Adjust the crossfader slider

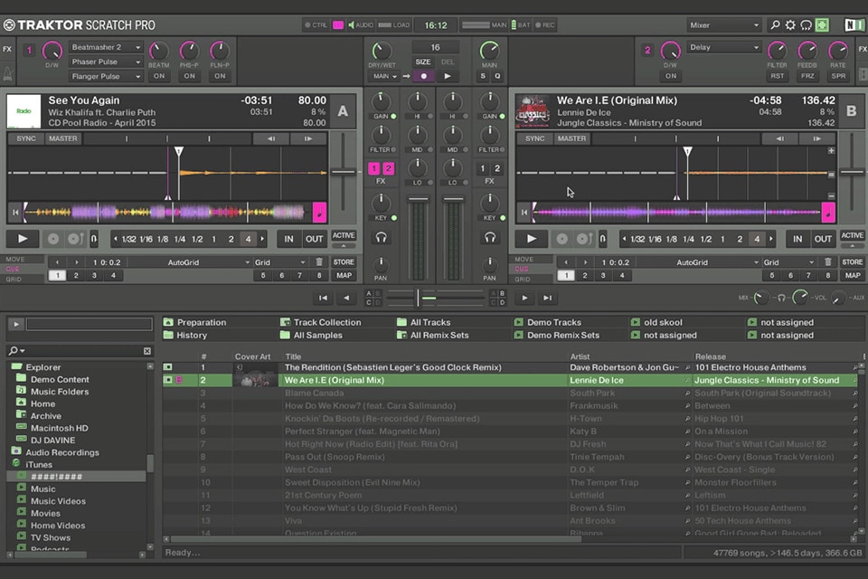419,298
